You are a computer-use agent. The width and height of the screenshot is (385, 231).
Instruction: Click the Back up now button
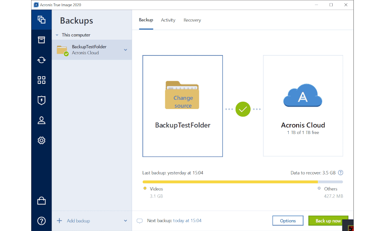click(x=328, y=221)
